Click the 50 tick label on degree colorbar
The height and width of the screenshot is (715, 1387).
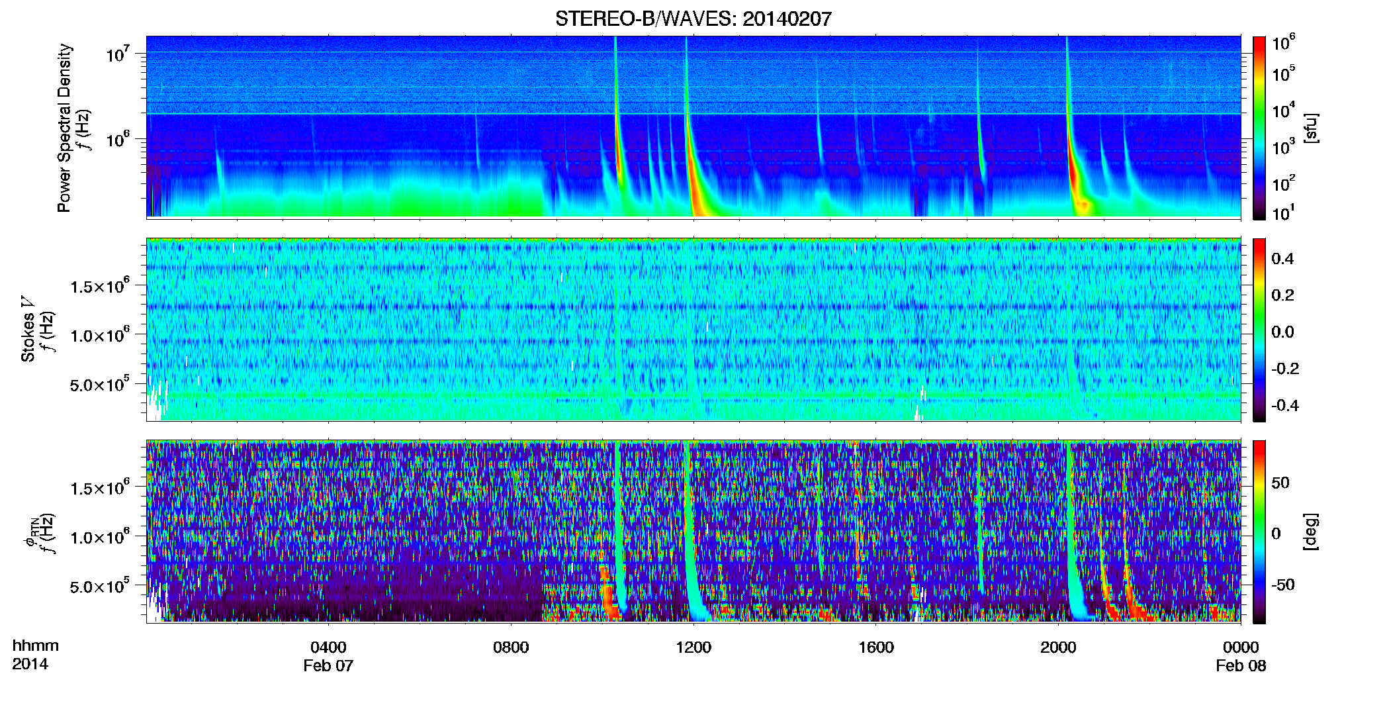[1280, 483]
